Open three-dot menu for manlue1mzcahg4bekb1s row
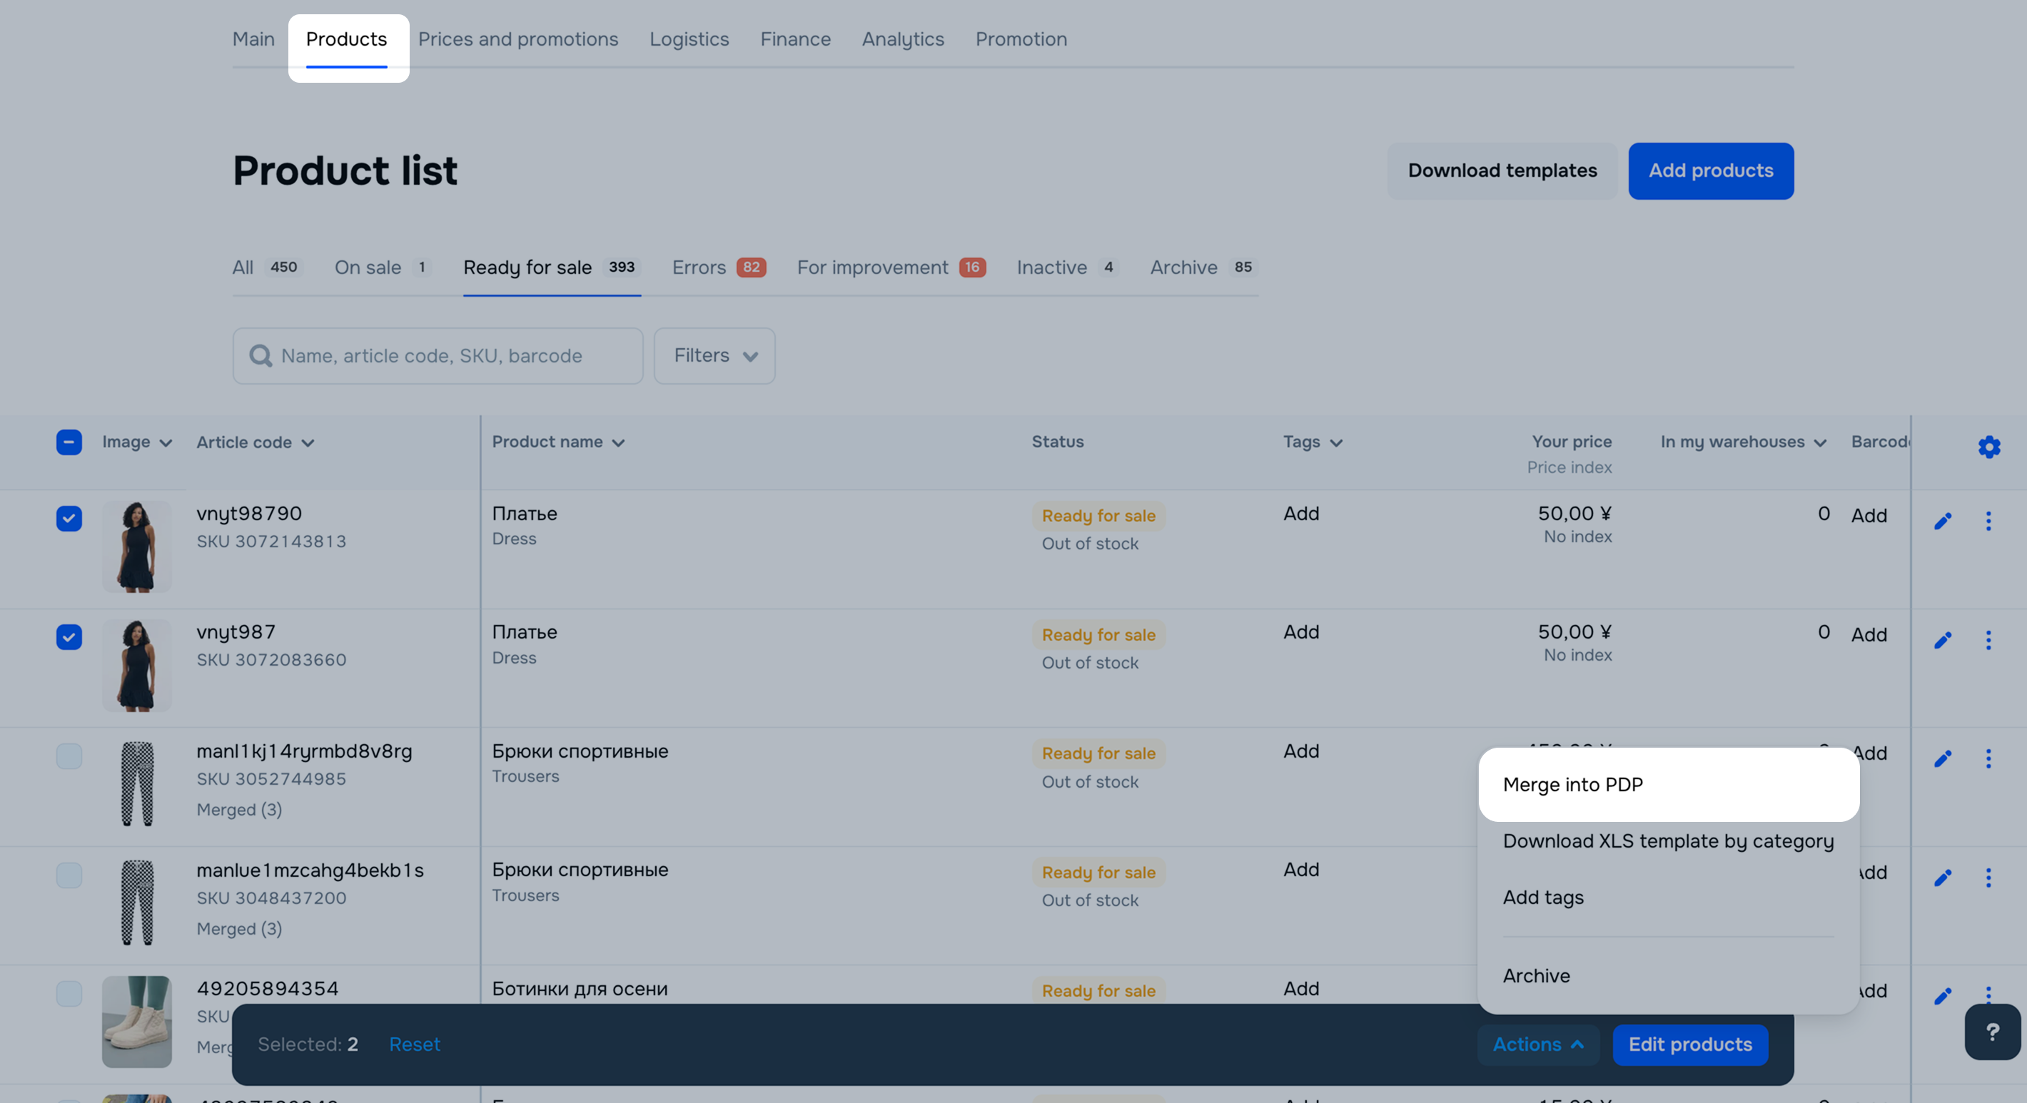Viewport: 2027px width, 1103px height. [x=1988, y=878]
